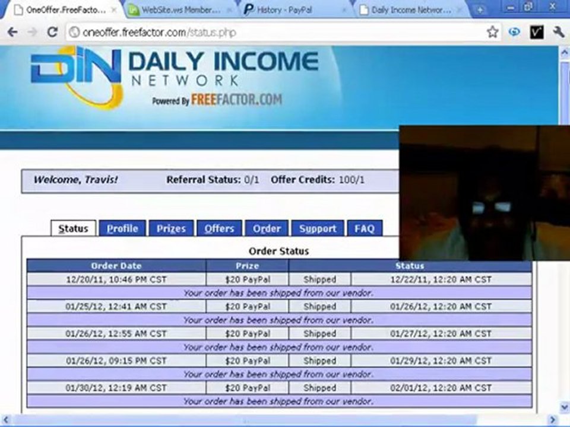This screenshot has height=427, width=570.
Task: Go back with the browser back arrow
Action: click(x=12, y=32)
